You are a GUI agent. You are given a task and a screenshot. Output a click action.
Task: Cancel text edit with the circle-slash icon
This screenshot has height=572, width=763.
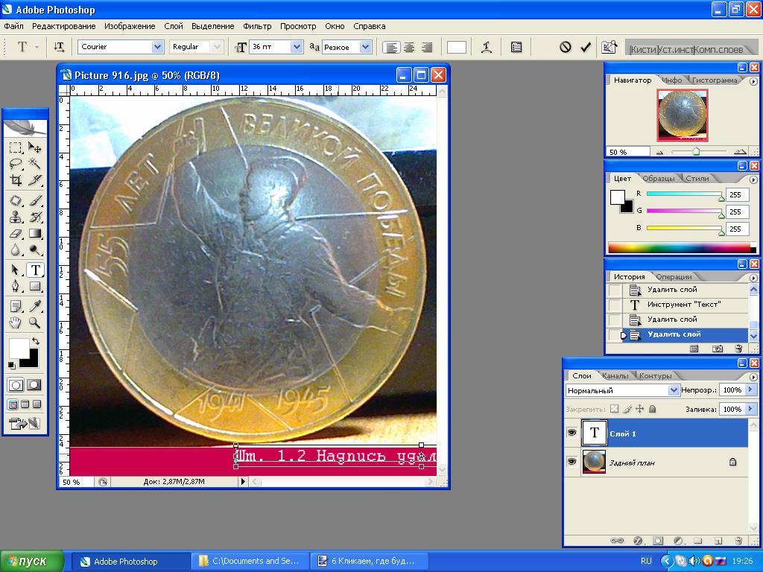(x=566, y=47)
